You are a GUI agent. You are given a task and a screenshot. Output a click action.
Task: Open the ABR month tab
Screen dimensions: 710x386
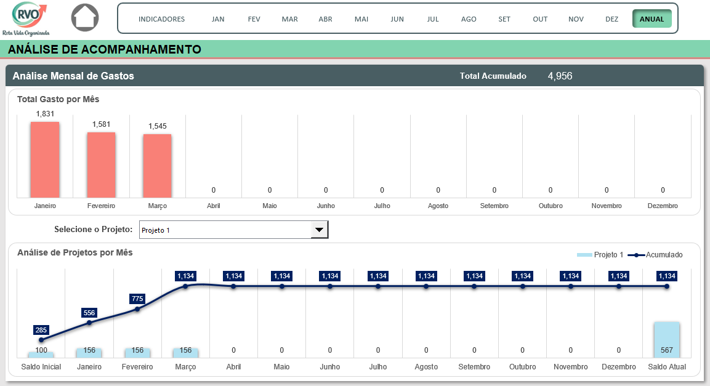(325, 19)
